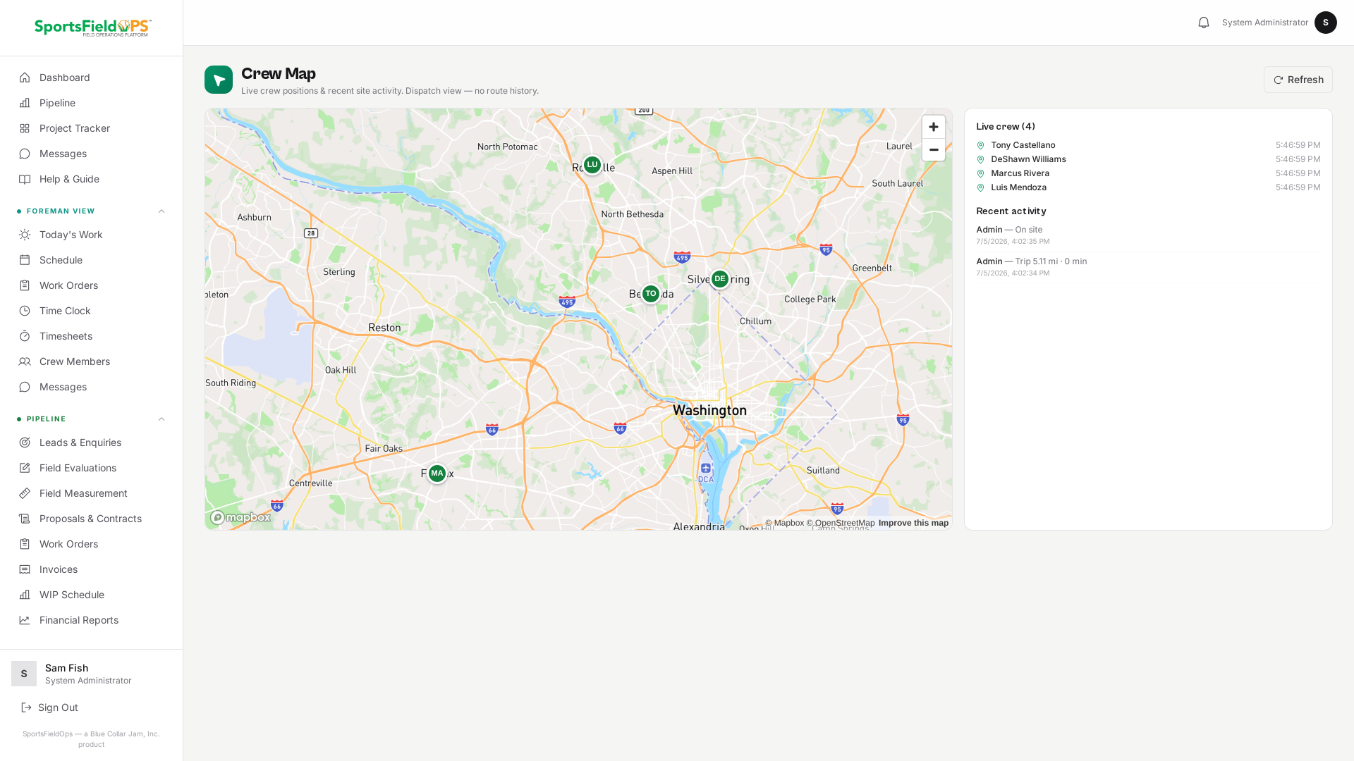Click the Timesheets stopwatch icon

(x=25, y=336)
